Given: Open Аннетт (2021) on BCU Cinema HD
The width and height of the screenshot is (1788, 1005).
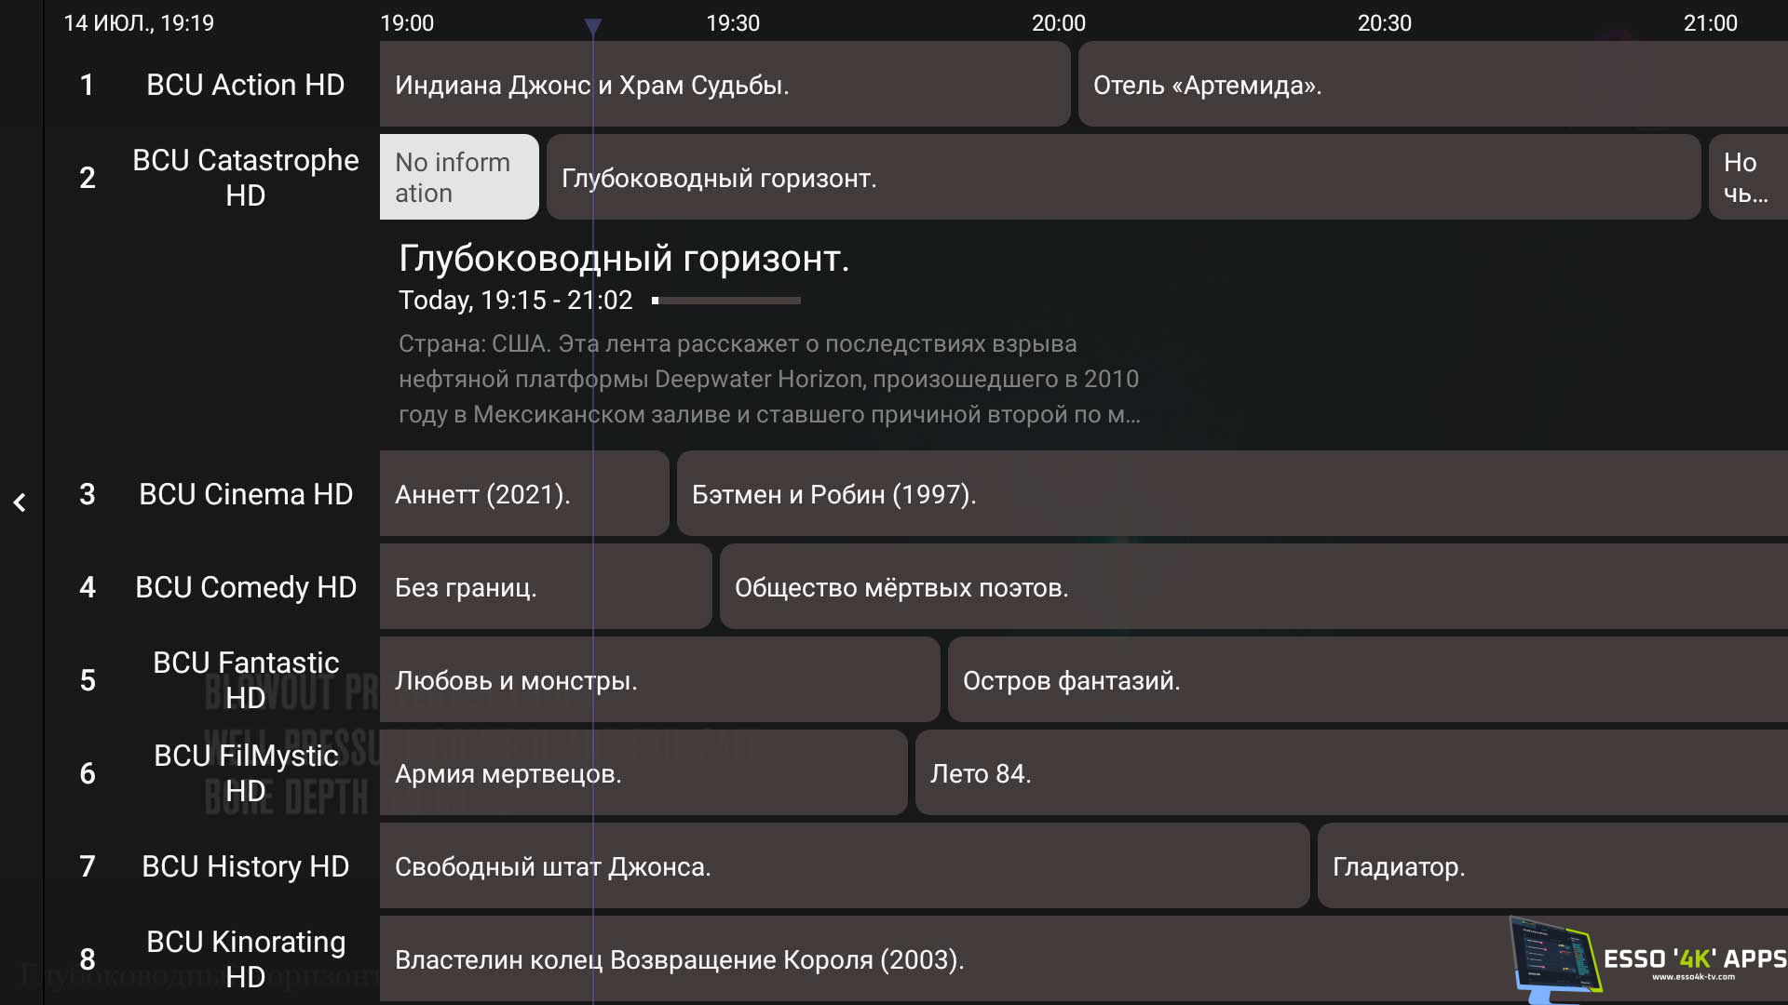Looking at the screenshot, I should point(521,494).
